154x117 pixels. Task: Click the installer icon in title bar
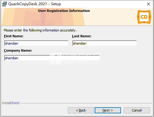tap(4, 4)
